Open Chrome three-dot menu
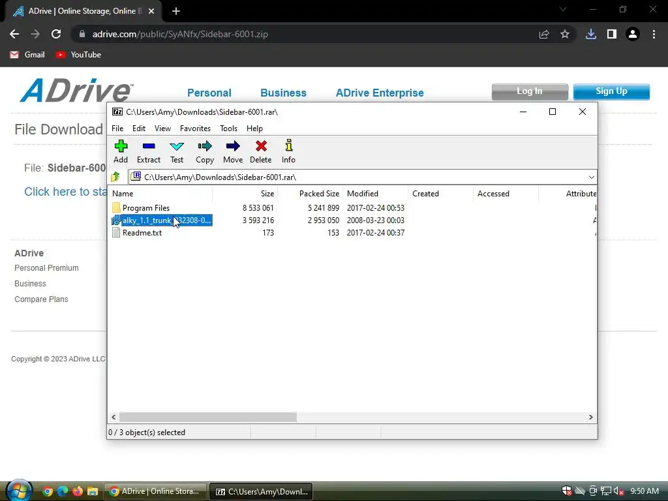668x501 pixels. coord(654,34)
